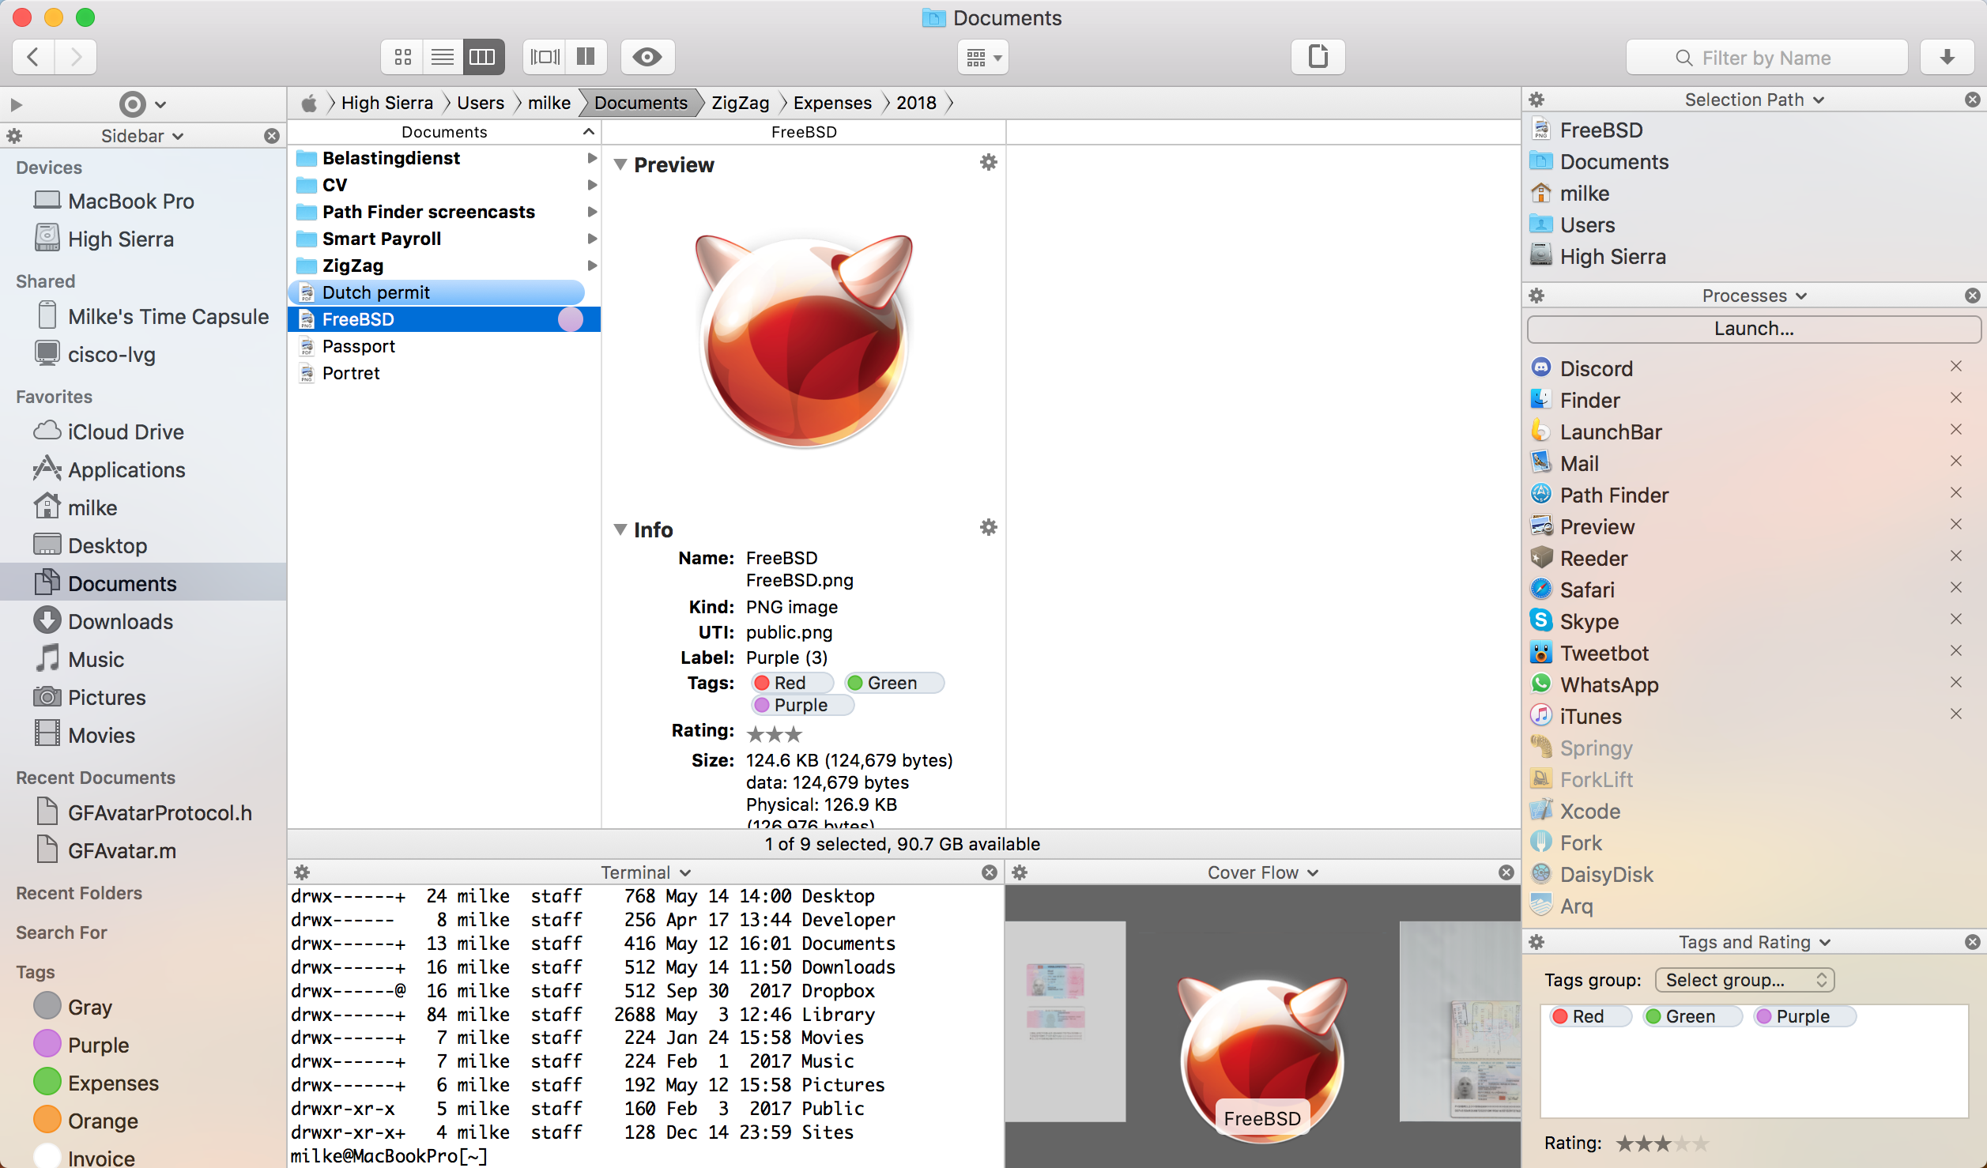
Task: Remove the Green tag in Info pane
Action: pyautogui.click(x=893, y=683)
